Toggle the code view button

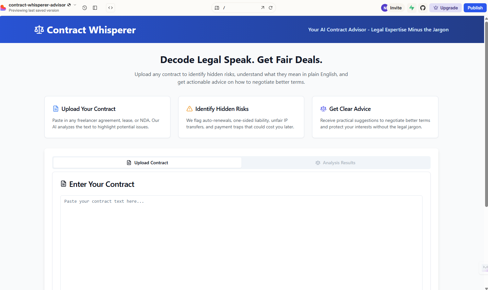[110, 8]
